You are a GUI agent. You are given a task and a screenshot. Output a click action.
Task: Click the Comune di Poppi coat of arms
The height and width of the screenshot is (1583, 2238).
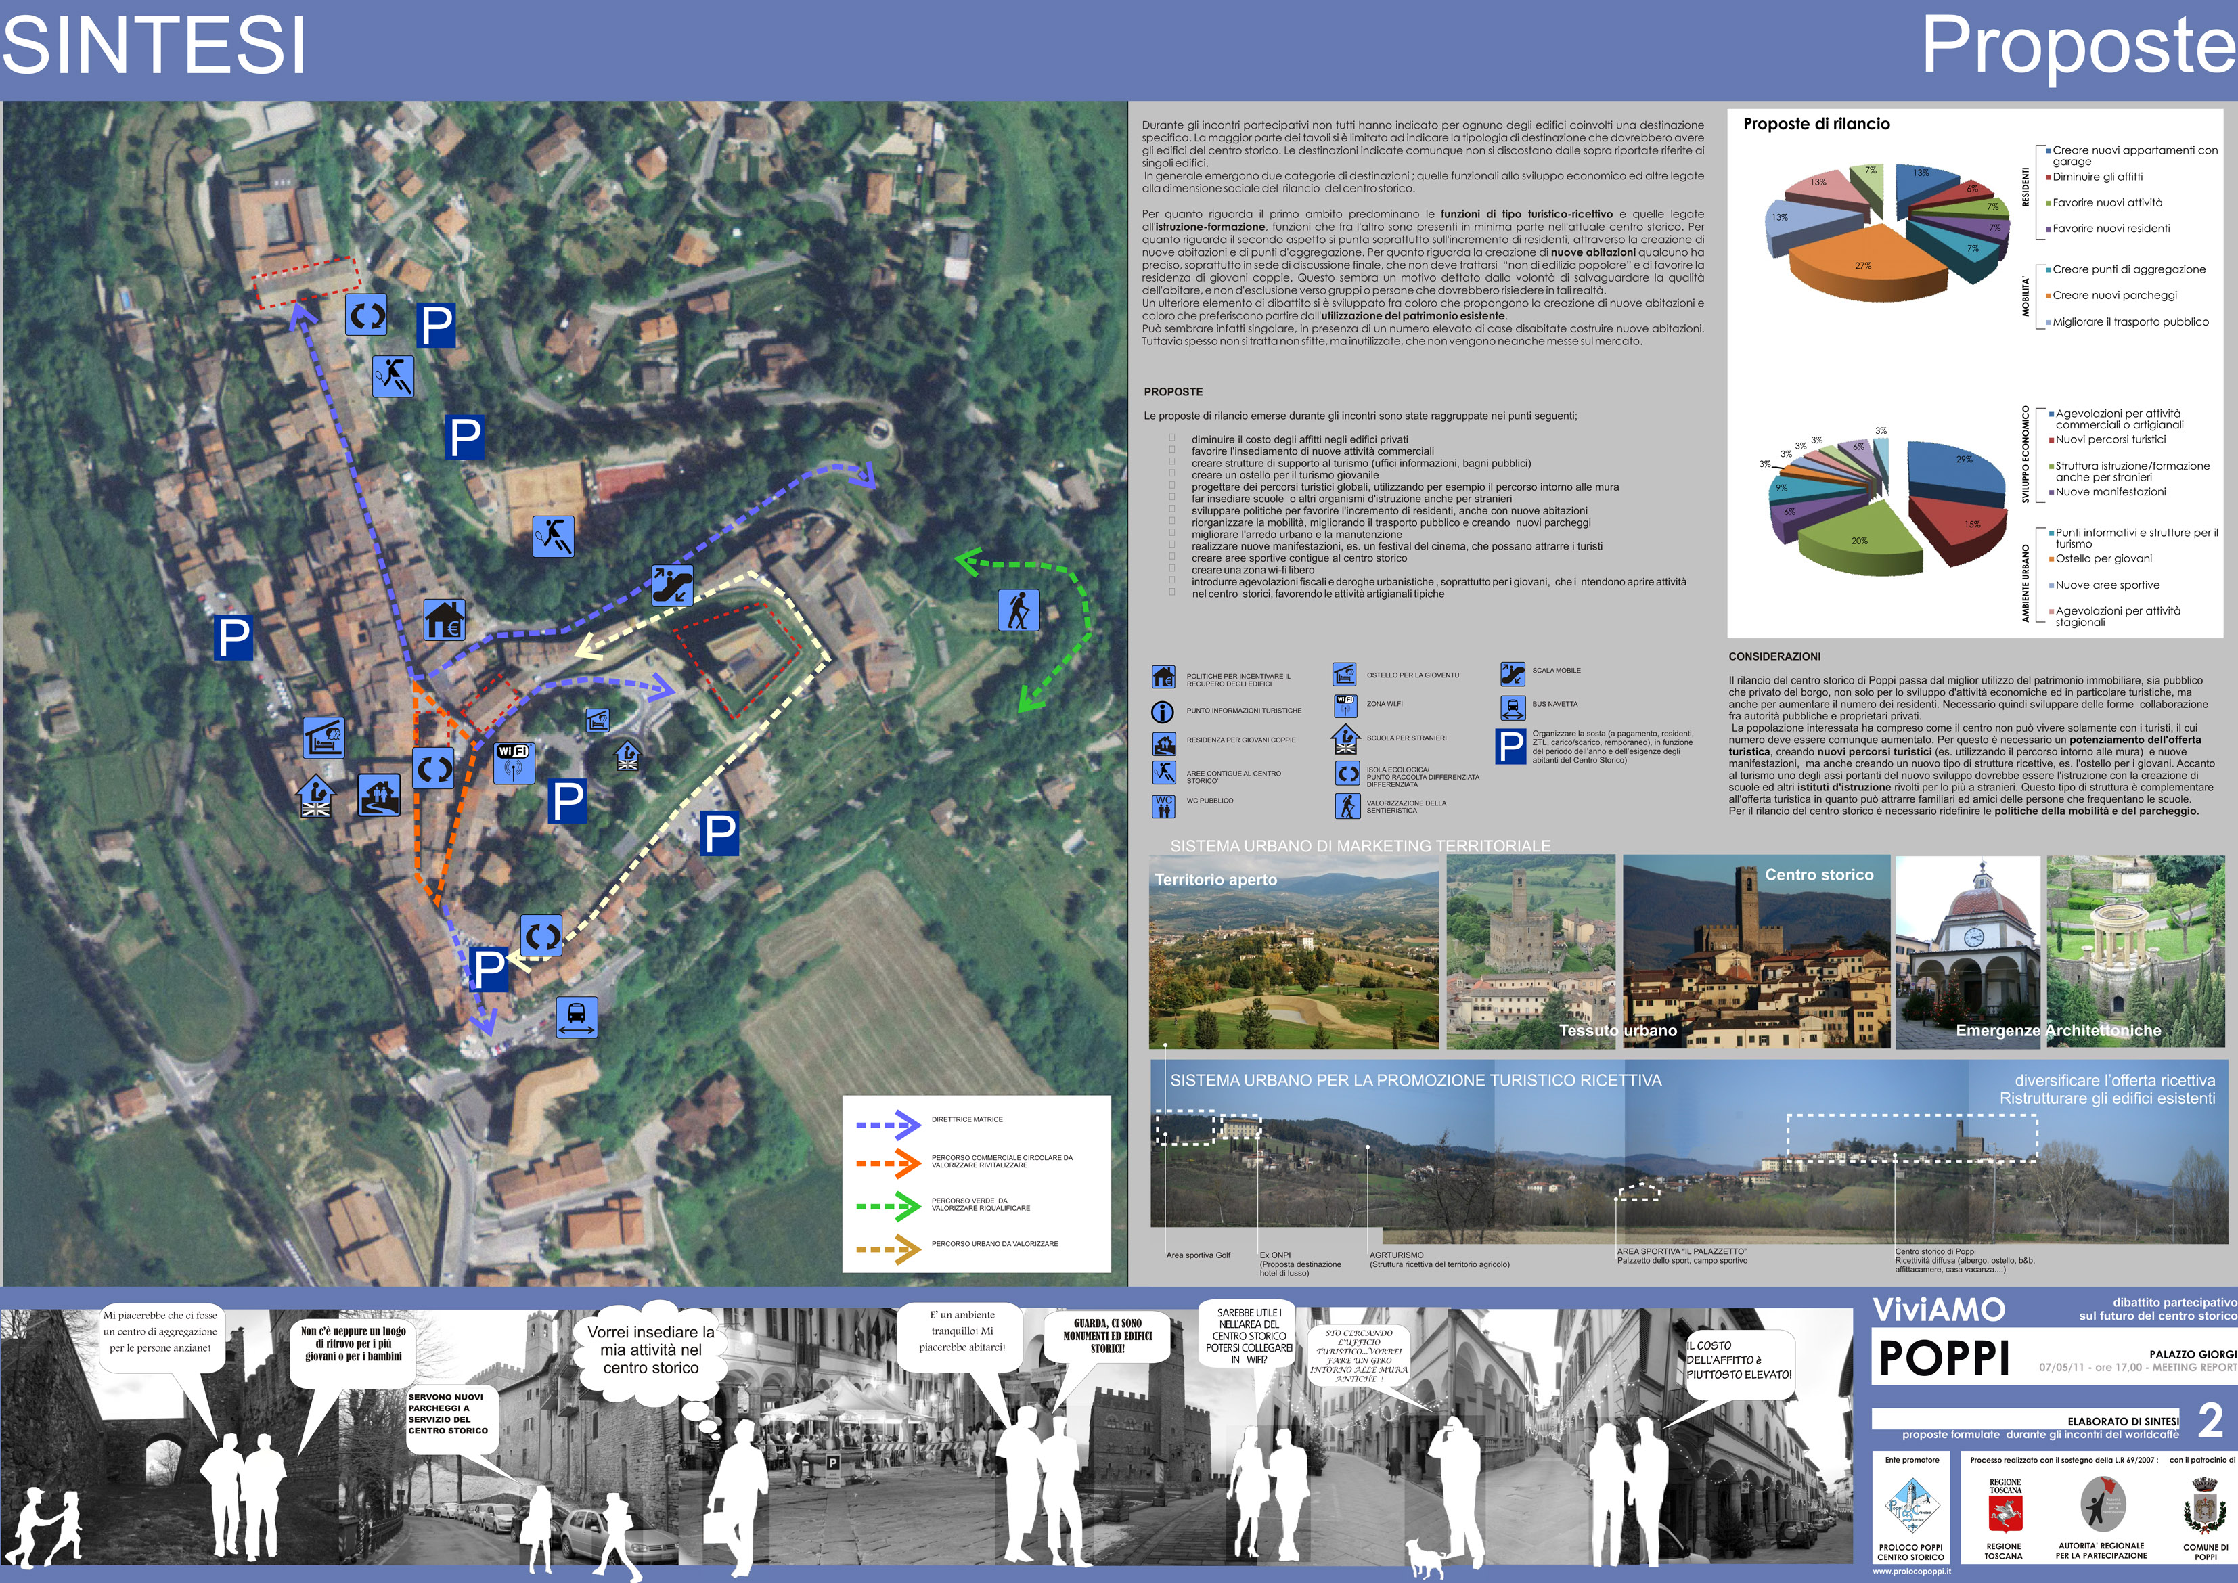click(2205, 1506)
